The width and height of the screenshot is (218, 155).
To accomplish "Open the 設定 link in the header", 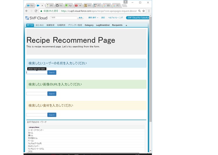I will tap(103, 18).
